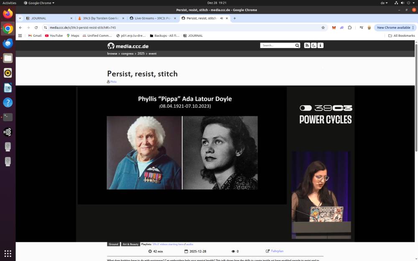Screen dimensions: 418x261
Task: Bookmark this page with the star icon
Action: point(323,28)
